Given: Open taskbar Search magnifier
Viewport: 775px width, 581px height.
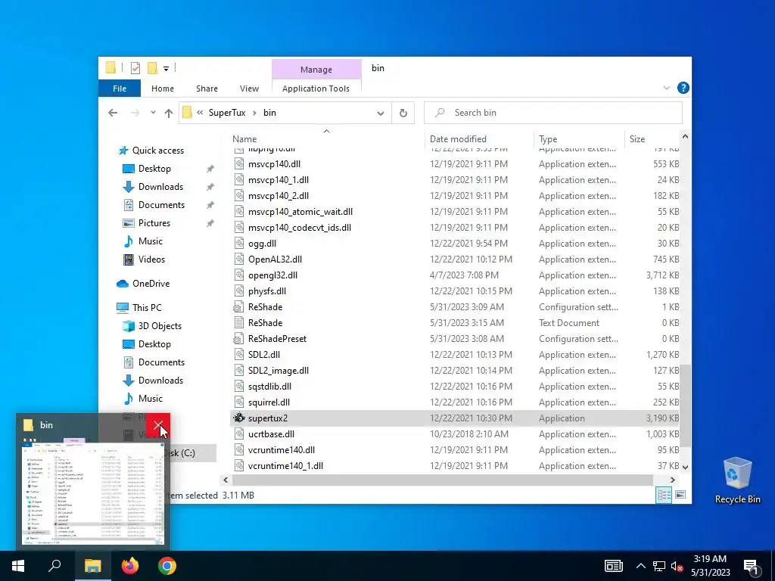Looking at the screenshot, I should click(x=54, y=566).
